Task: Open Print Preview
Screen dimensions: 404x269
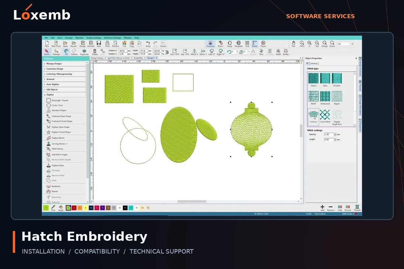Action: (x=115, y=44)
